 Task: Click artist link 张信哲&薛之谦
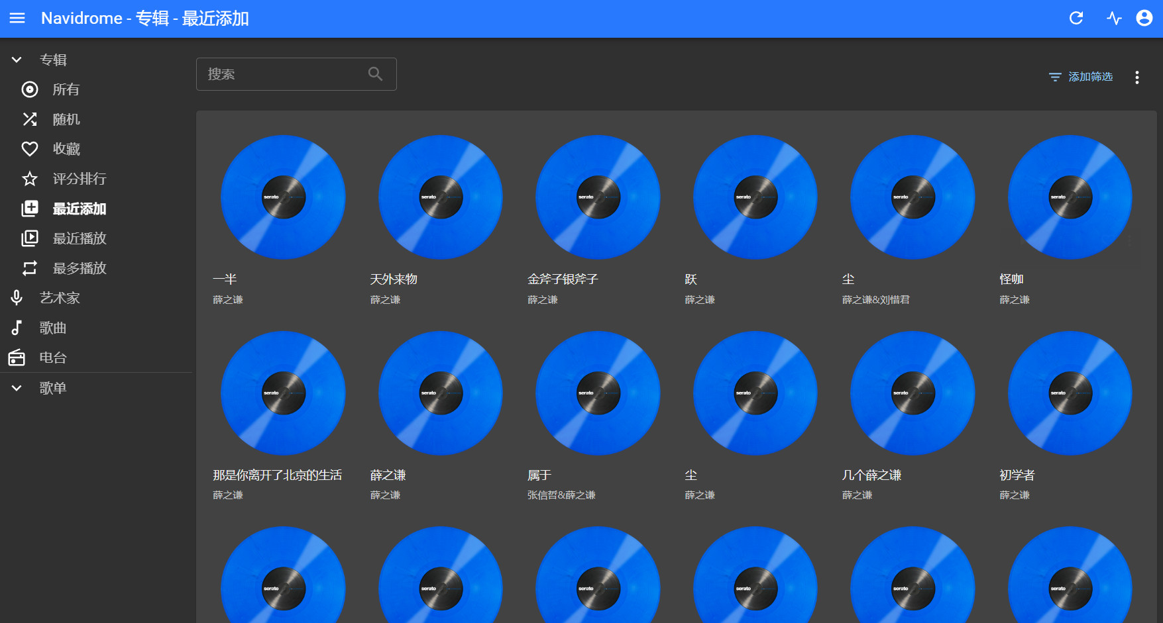561,495
